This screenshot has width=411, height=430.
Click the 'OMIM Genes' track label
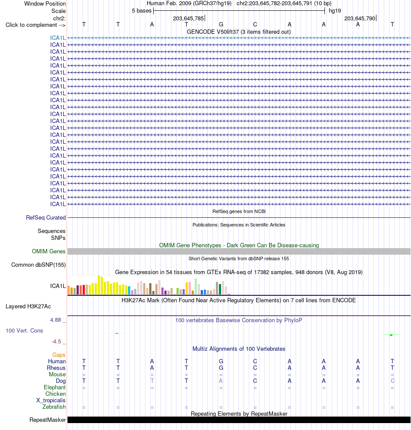tap(49, 251)
